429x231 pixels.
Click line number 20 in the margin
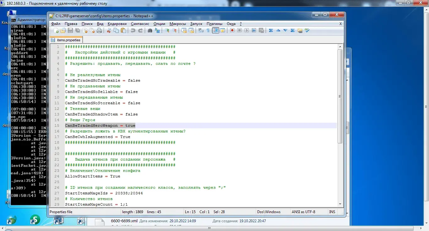tap(57, 154)
